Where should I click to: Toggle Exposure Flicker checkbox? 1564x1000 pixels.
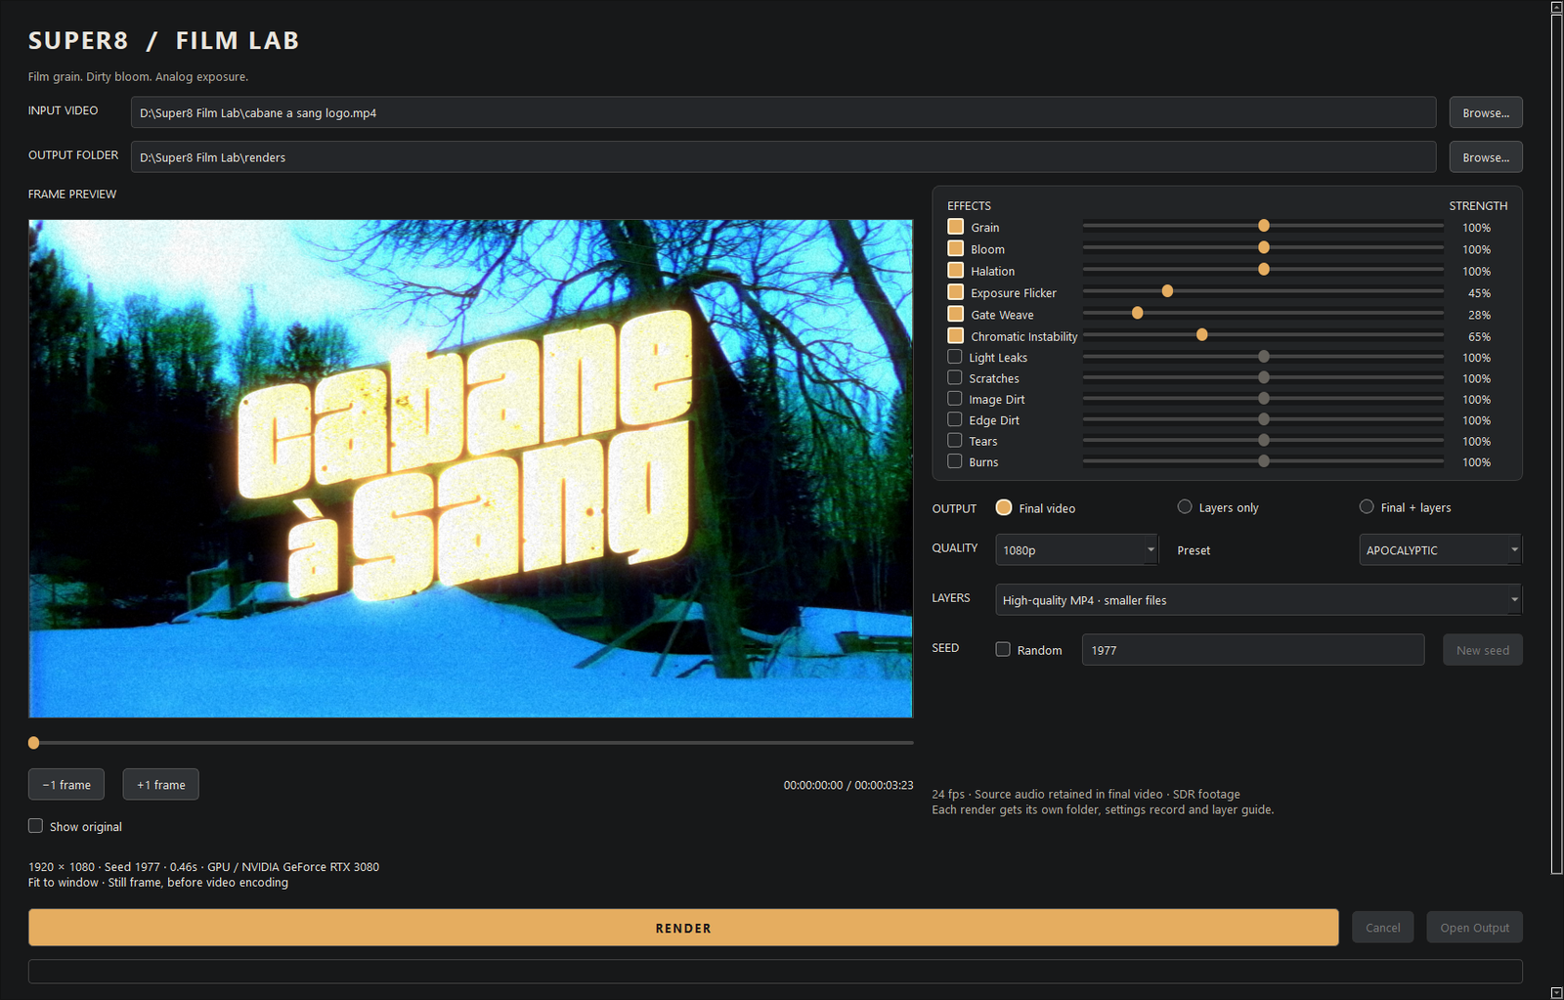click(956, 291)
